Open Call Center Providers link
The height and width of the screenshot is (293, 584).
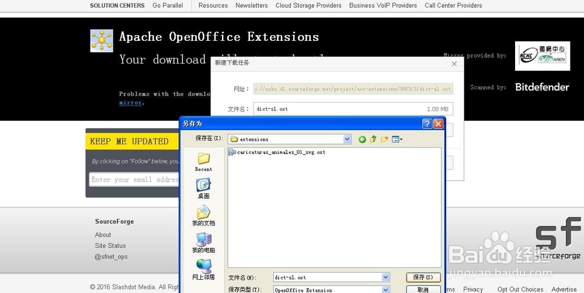pyautogui.click(x=453, y=6)
